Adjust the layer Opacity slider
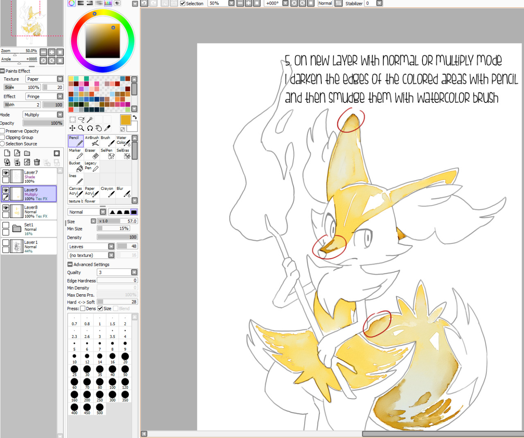Screen dimensions: 524x438 [x=43, y=123]
